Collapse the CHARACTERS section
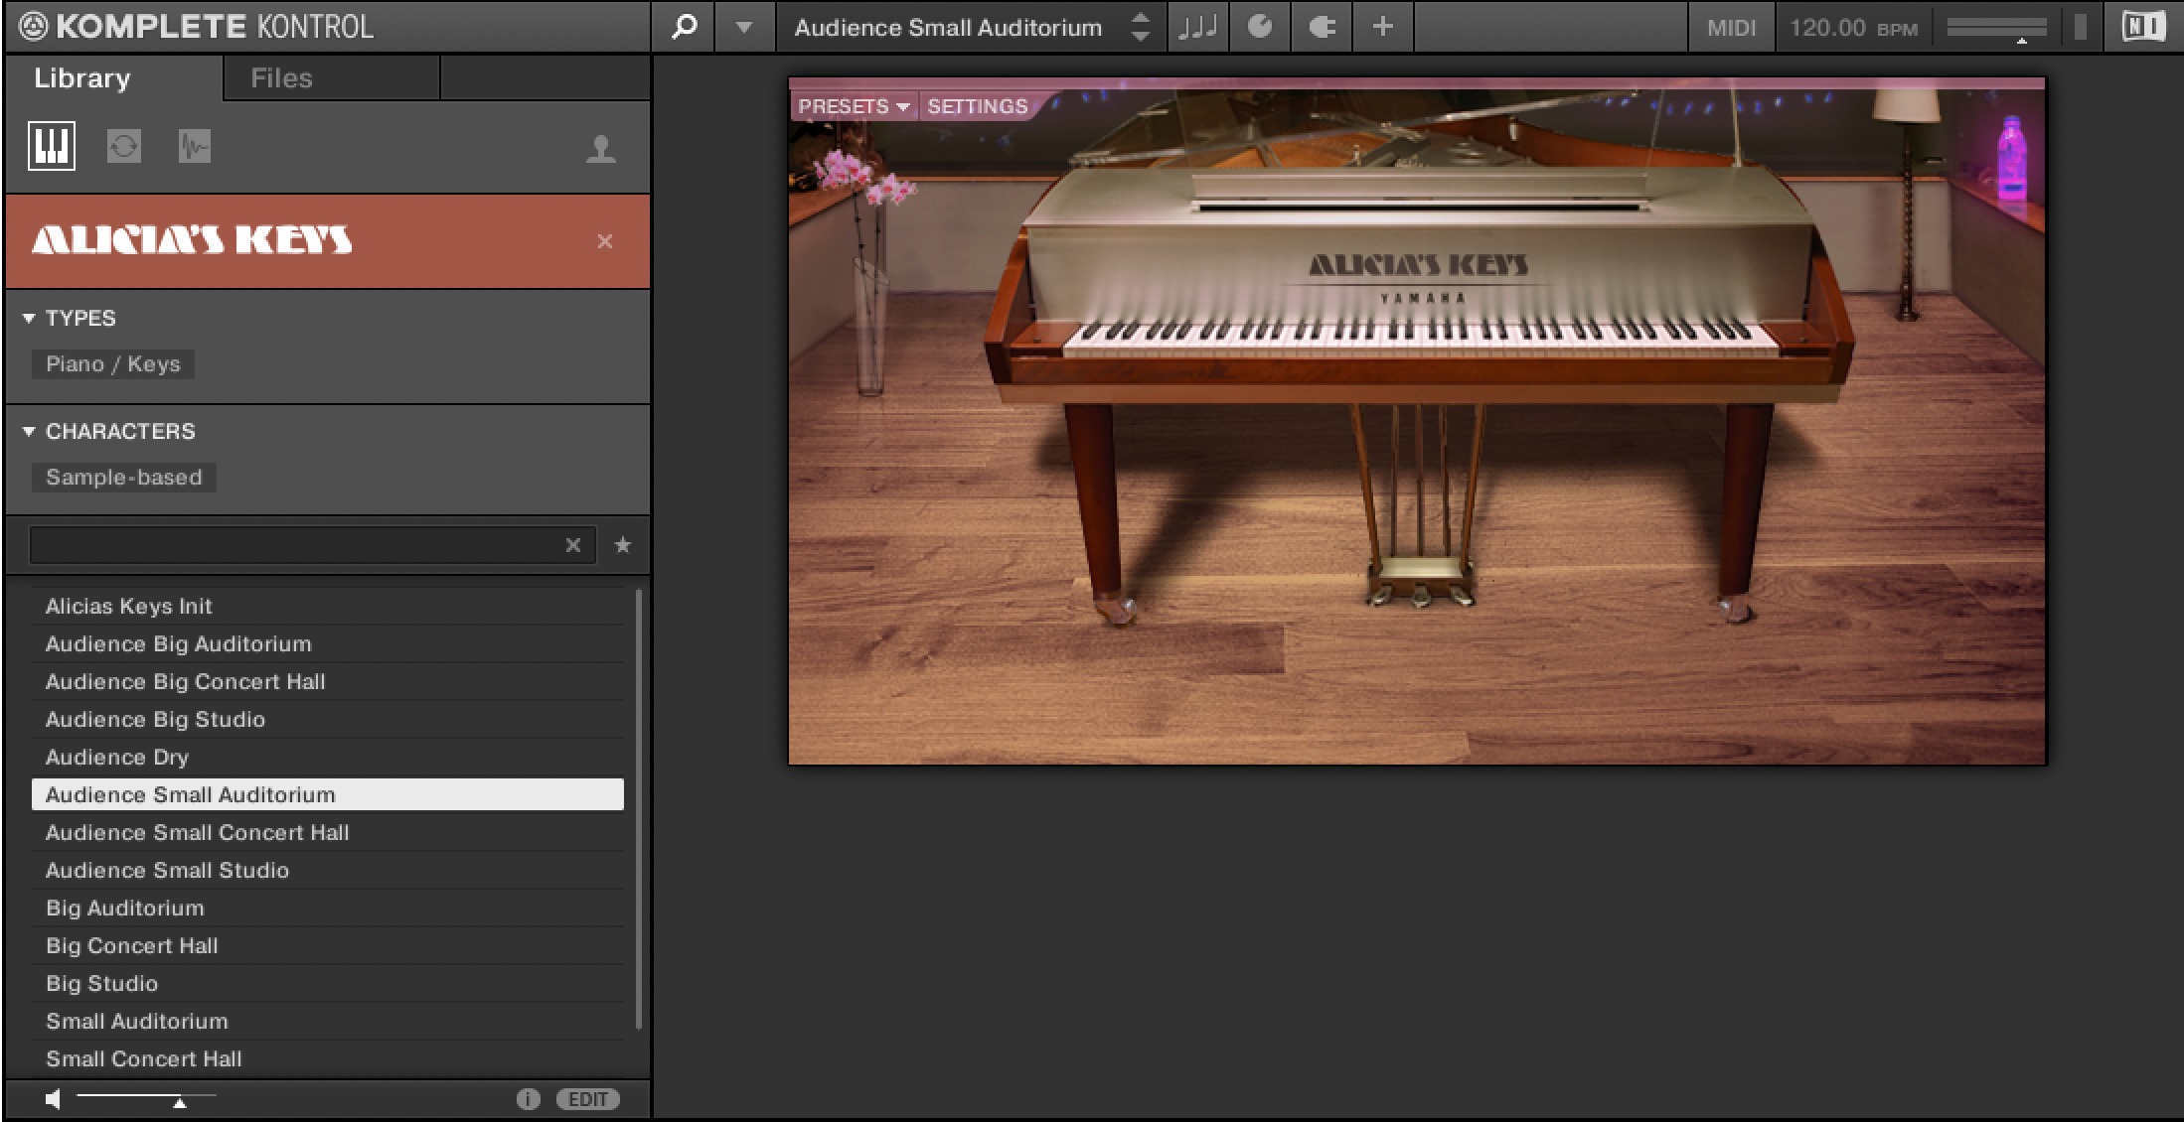 pos(29,432)
